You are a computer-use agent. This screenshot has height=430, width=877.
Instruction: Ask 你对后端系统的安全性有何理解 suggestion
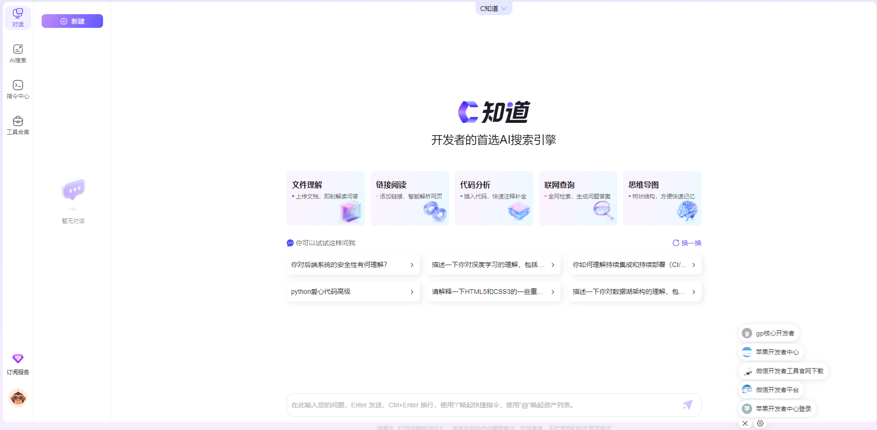click(x=353, y=265)
